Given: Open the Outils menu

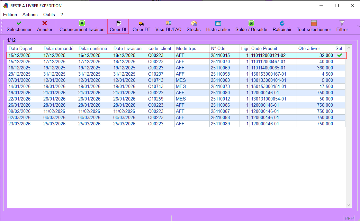Looking at the screenshot, I should (x=49, y=15).
